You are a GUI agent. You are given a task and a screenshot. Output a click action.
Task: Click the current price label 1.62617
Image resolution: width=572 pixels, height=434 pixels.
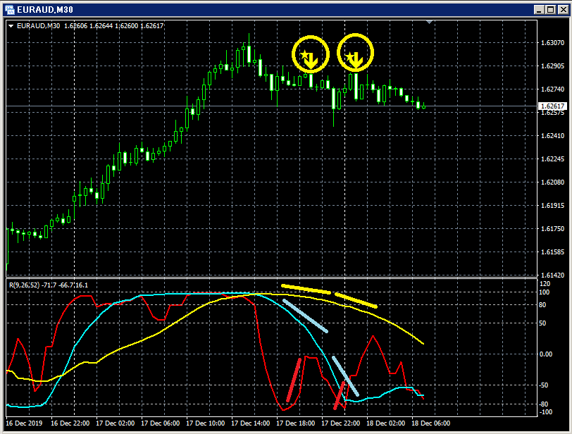pos(552,106)
